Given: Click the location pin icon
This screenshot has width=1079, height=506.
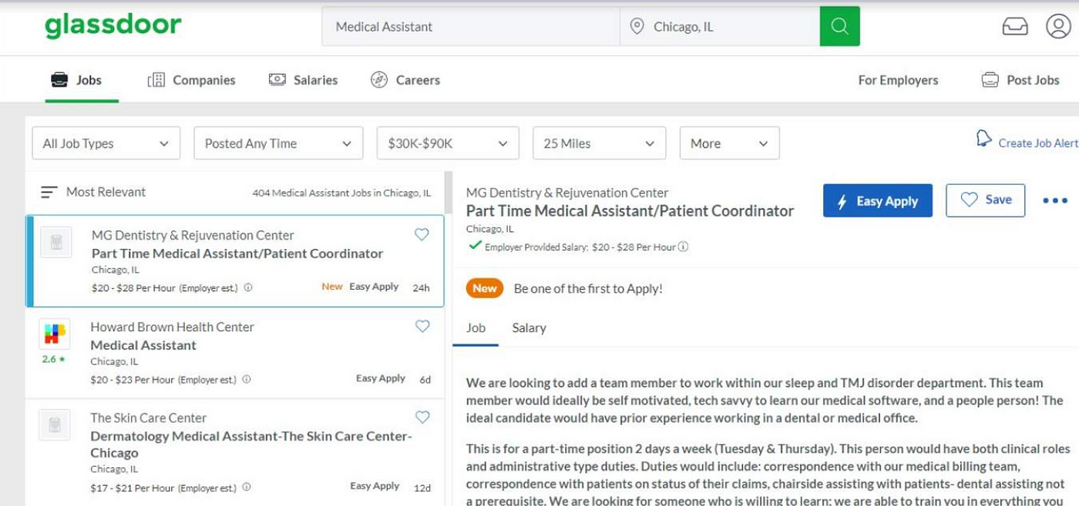Looking at the screenshot, I should coord(637,26).
